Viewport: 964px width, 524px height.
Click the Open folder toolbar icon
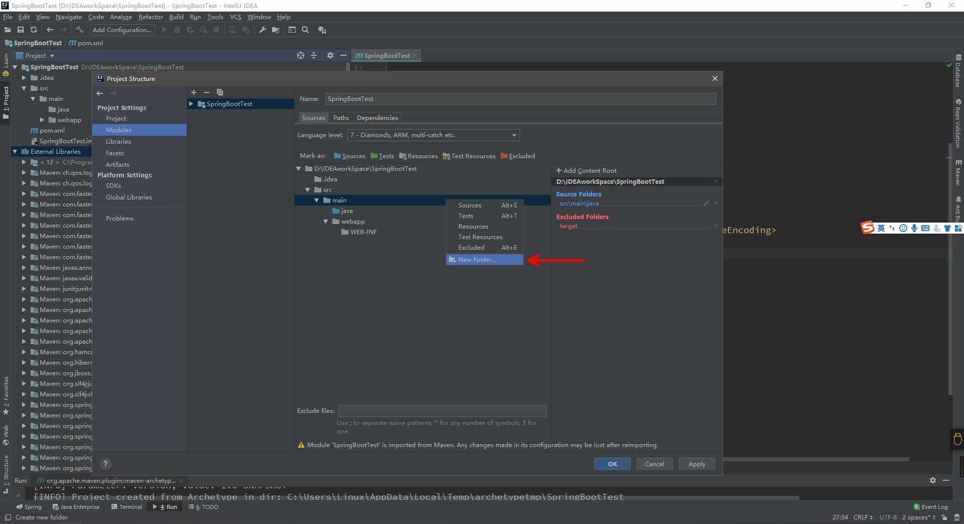click(8, 30)
